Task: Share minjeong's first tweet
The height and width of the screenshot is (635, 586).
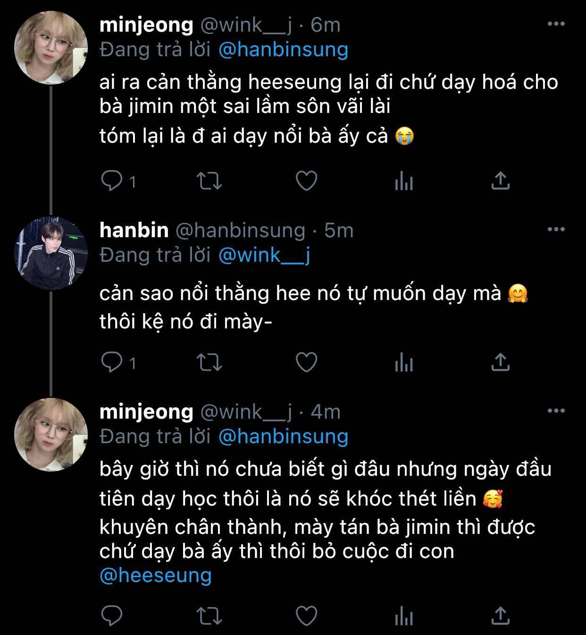Action: 500,180
